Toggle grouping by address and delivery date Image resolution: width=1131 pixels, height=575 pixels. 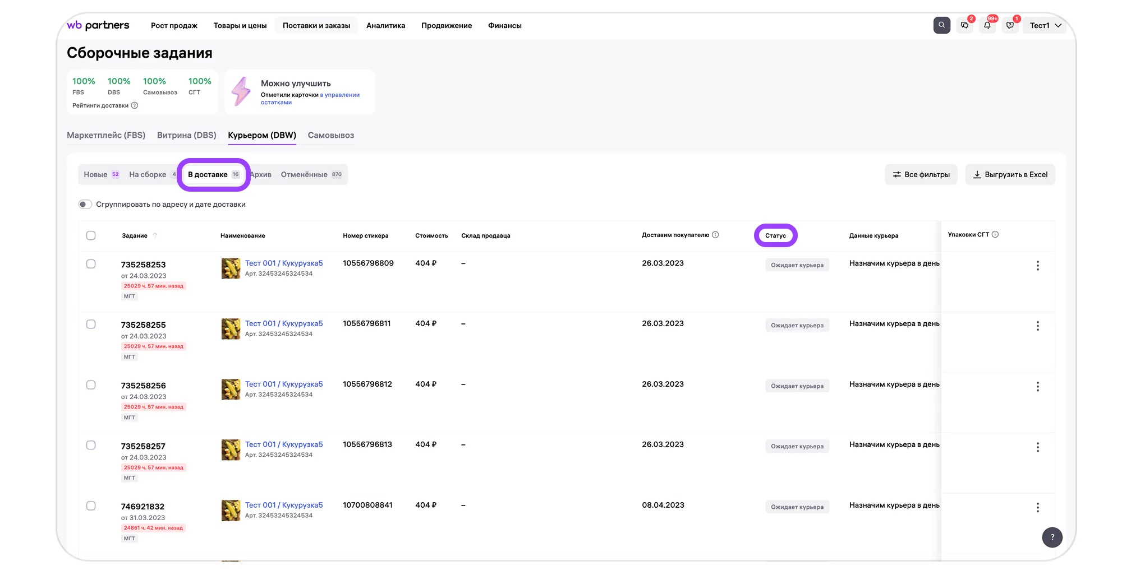click(85, 204)
